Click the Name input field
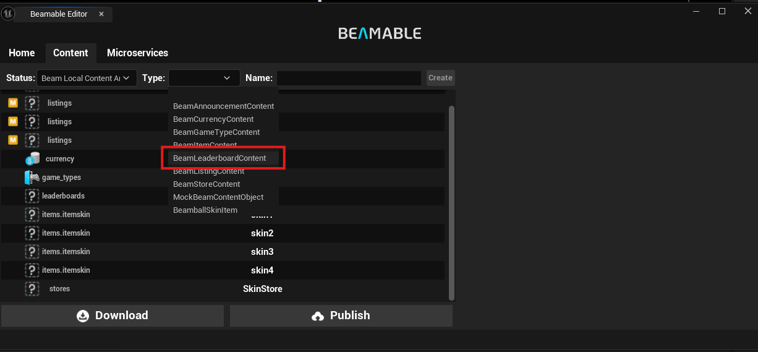 [x=349, y=78]
